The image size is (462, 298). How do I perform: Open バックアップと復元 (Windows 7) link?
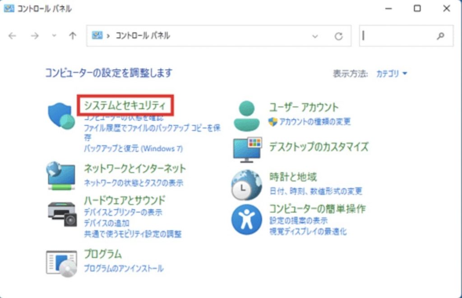pos(133,148)
